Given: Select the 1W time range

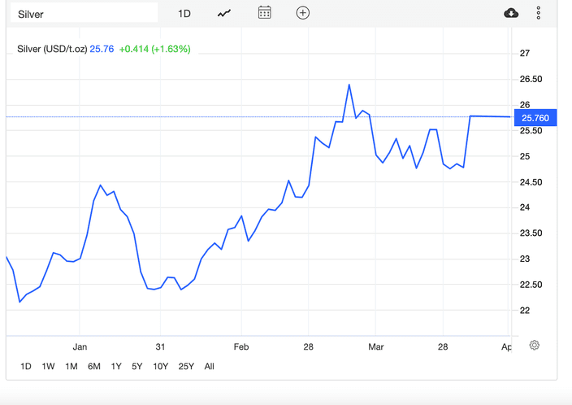Looking at the screenshot, I should (x=48, y=367).
